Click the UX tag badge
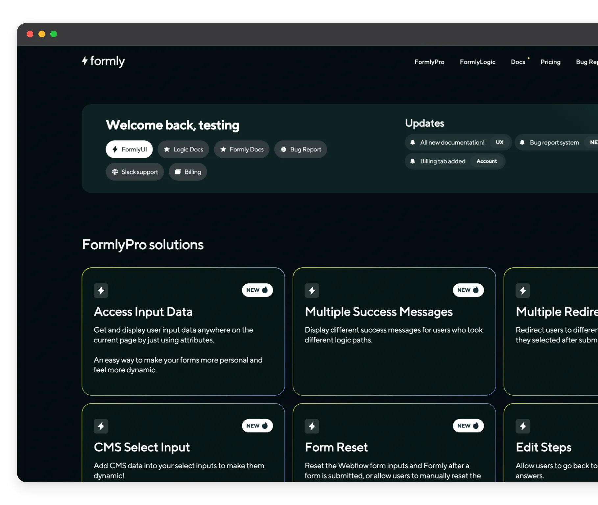Screen dimensions: 598x505 coord(499,143)
